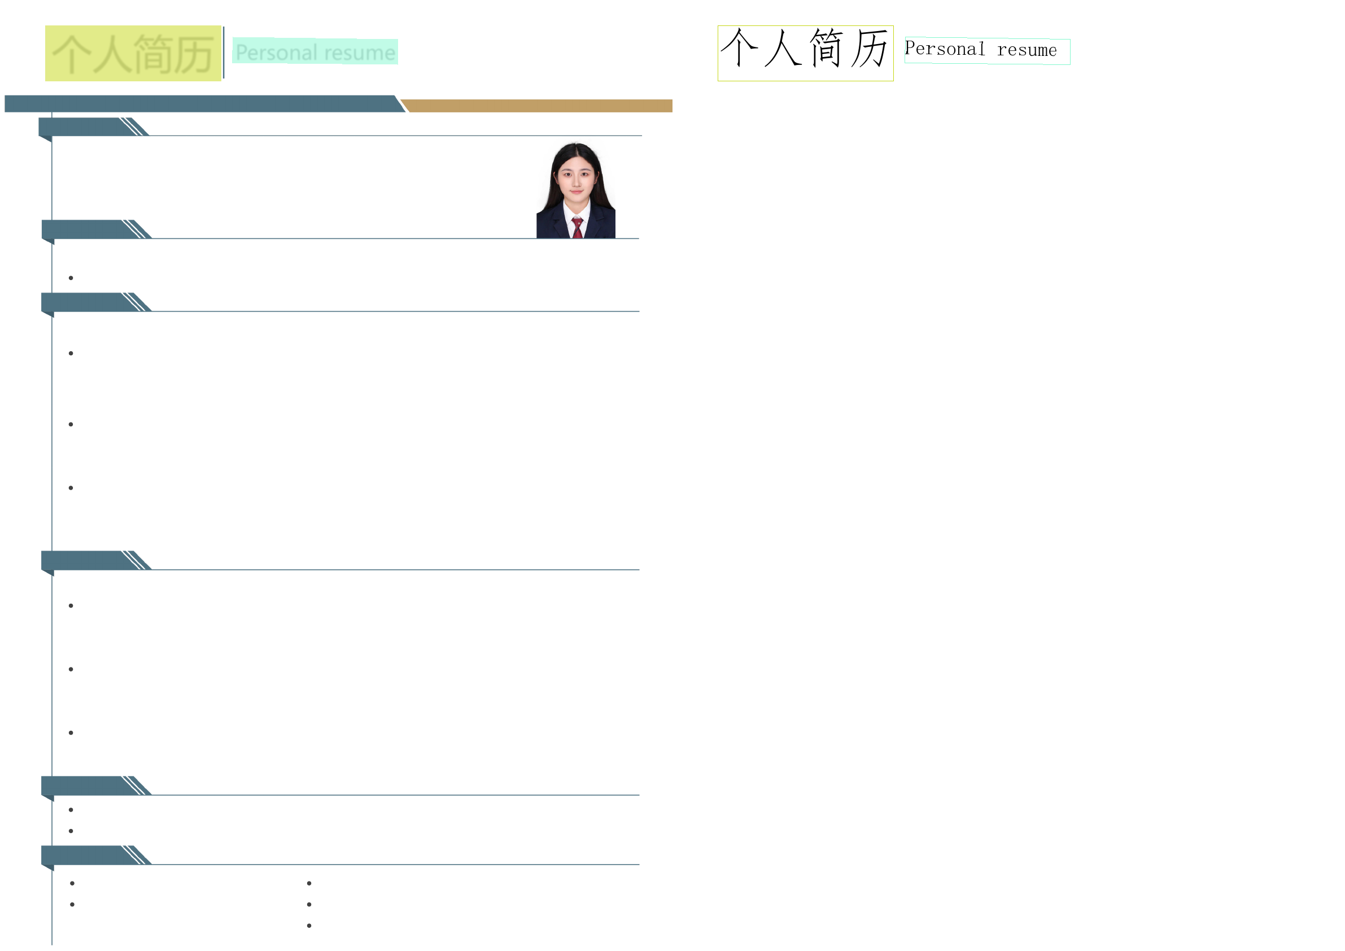Click the third blue section banner
Viewport: 1345px width, 951px height.
85,302
